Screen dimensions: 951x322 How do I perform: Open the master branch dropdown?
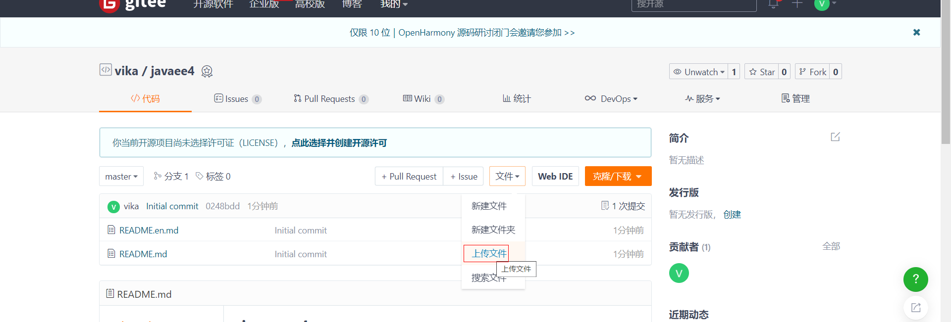(121, 176)
